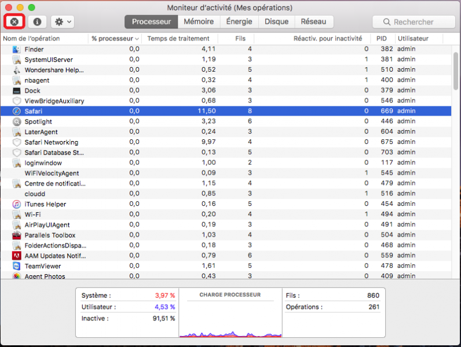This screenshot has width=461, height=347.
Task: Click the quit process (X) toolbar button
Action: tap(14, 22)
